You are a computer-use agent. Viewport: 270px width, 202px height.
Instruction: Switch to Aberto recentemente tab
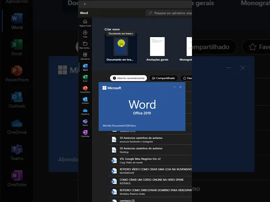coord(128,78)
